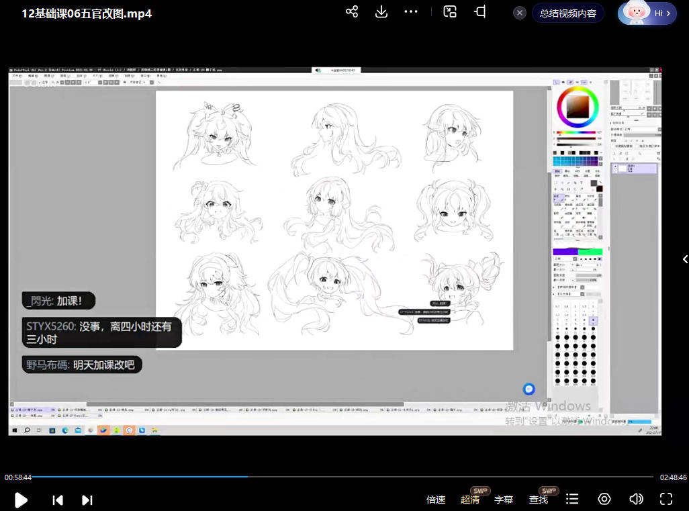Click the pin window icon in top bar
This screenshot has height=511, width=689.
tap(480, 12)
